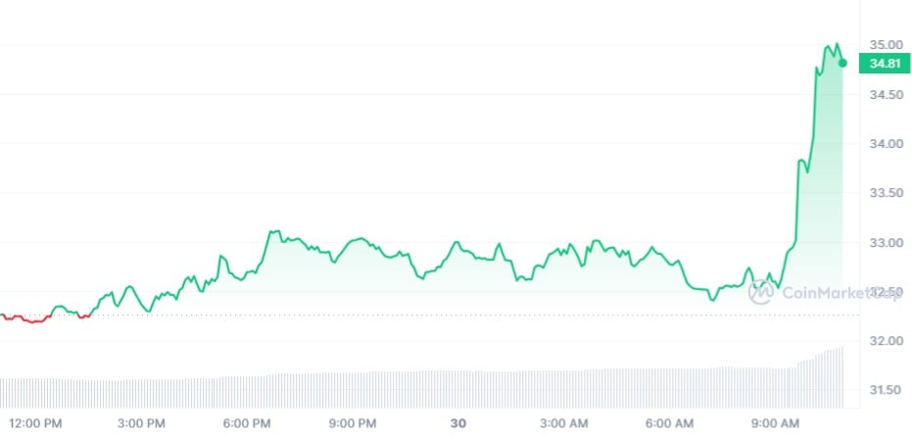Click the green endpoint dot on price line
This screenshot has height=436, width=912.
point(842,63)
